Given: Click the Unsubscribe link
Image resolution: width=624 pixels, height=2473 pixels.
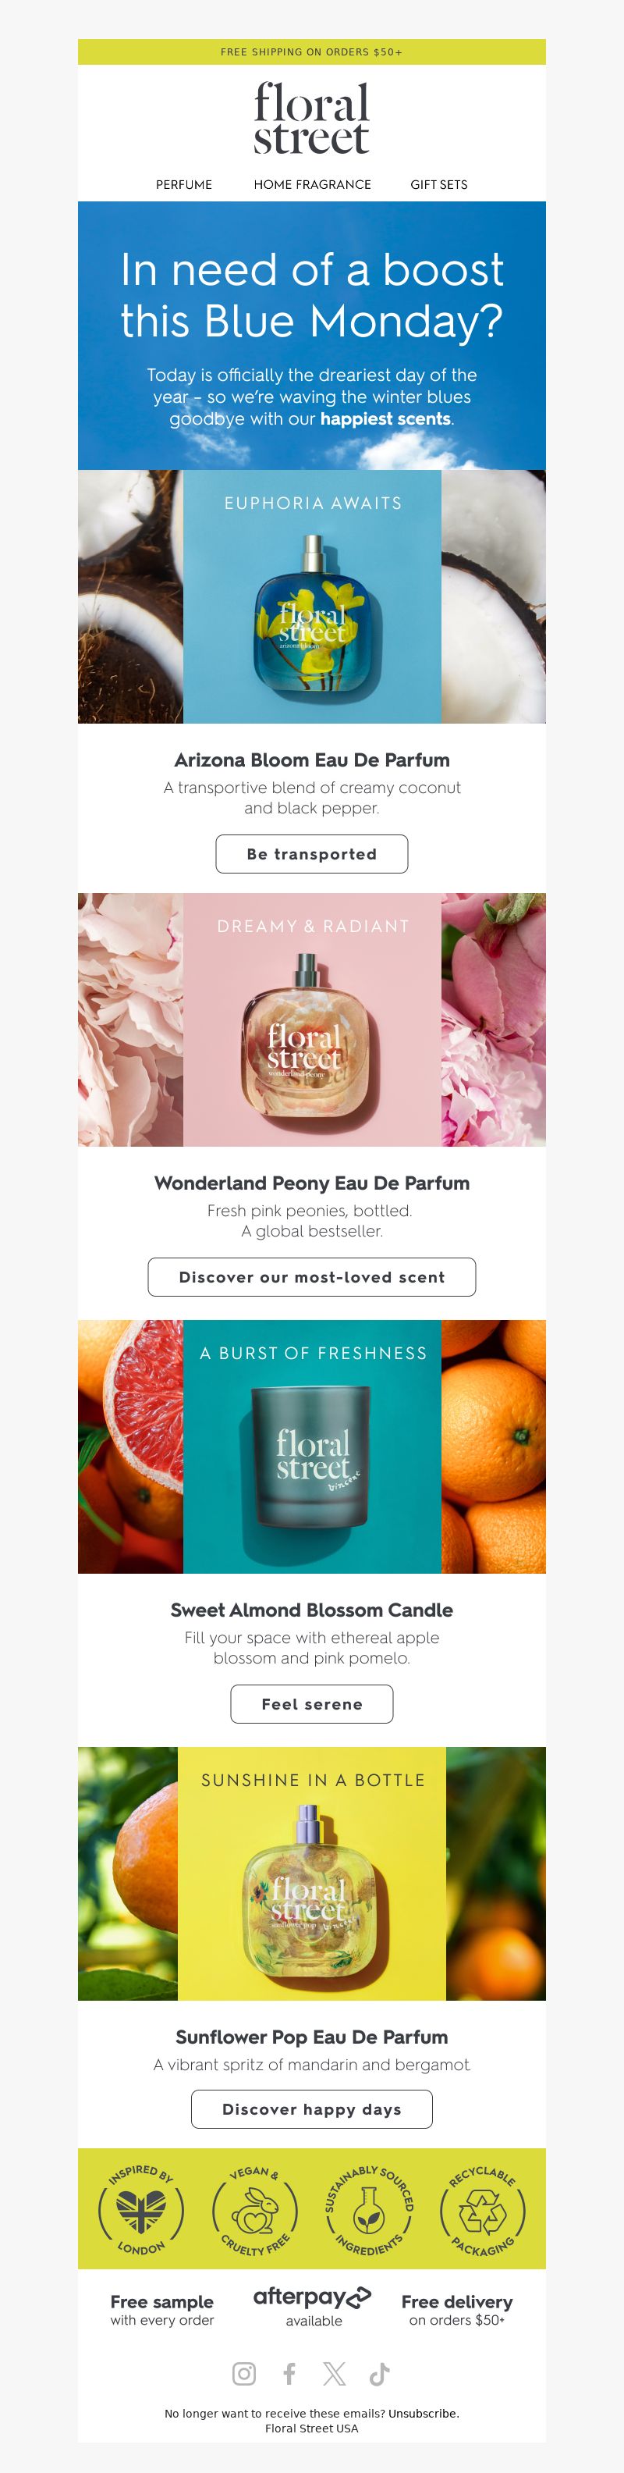Looking at the screenshot, I should (x=424, y=2413).
